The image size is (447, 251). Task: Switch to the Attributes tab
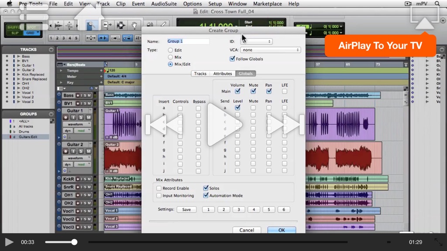pyautogui.click(x=223, y=73)
